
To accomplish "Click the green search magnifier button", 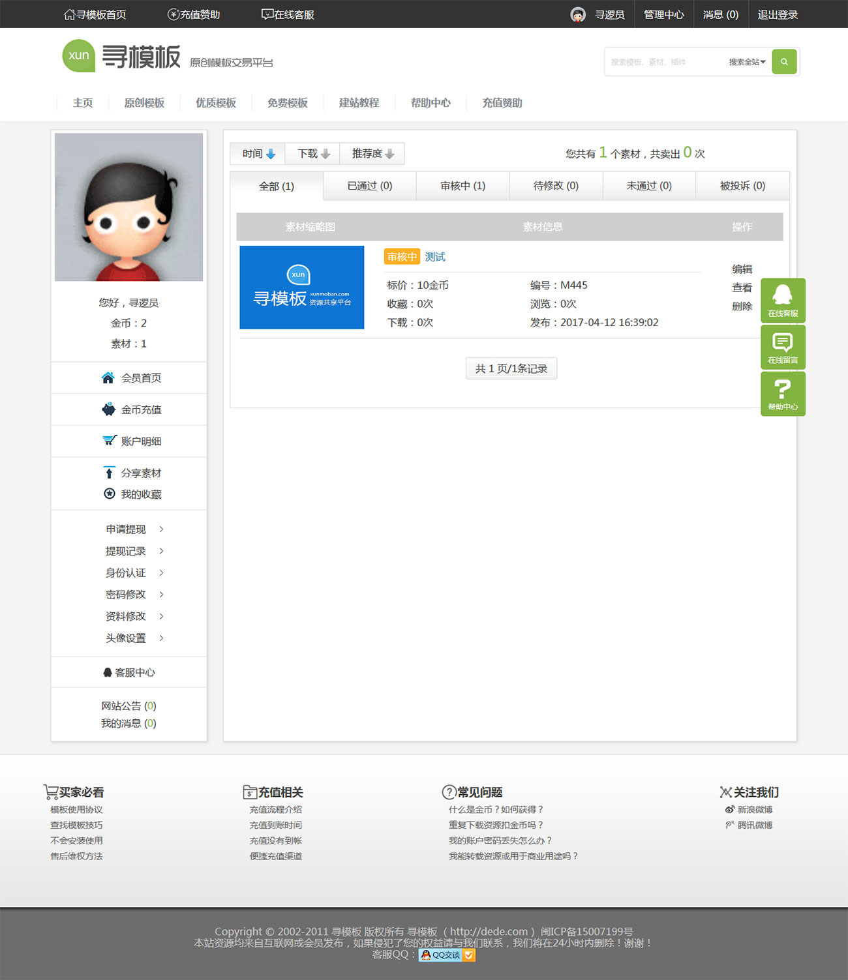I will [784, 62].
